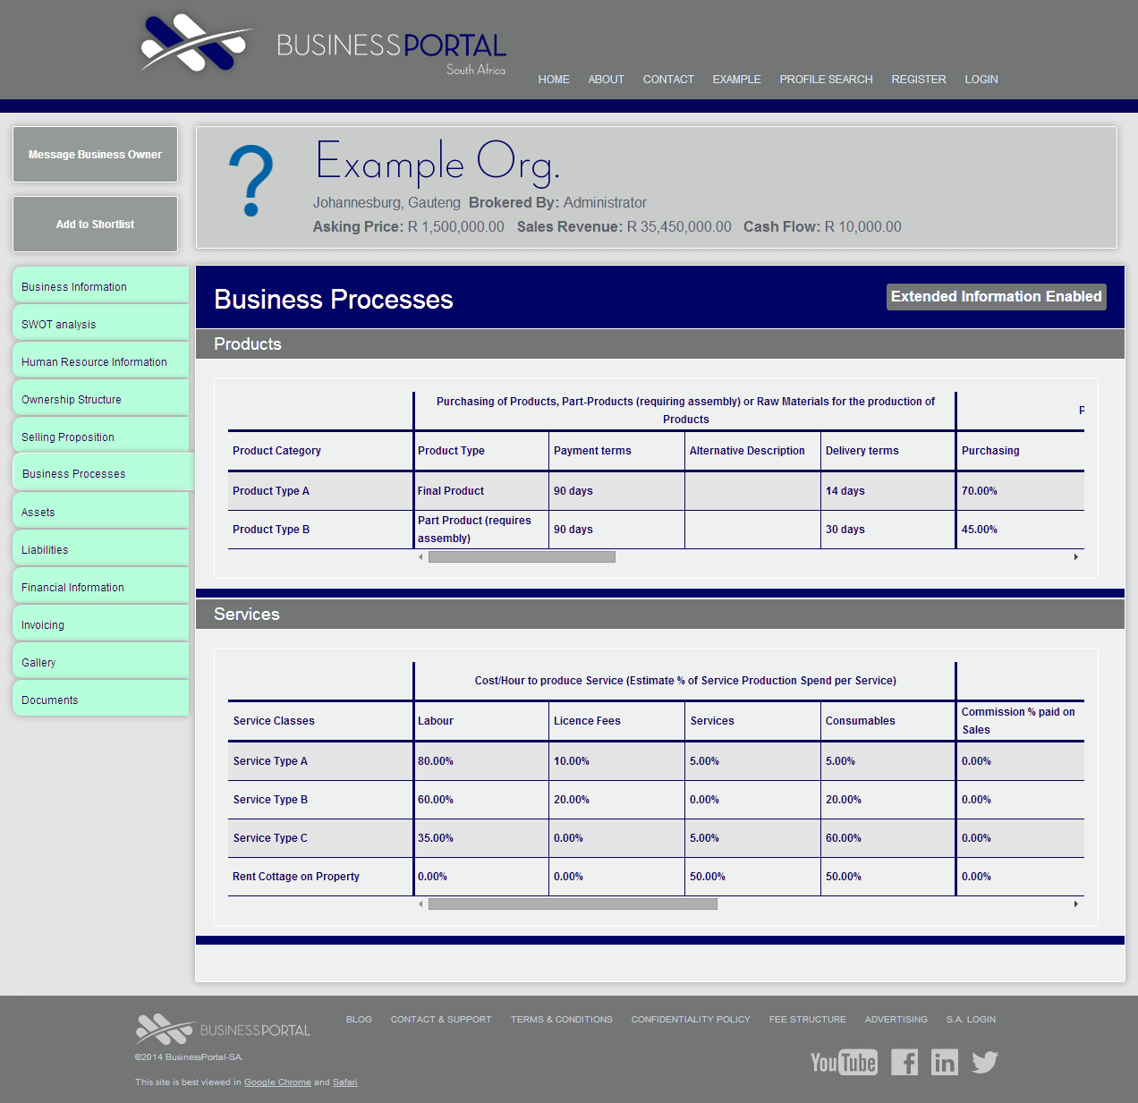Open the ABOUT page
This screenshot has height=1103, width=1138.
[x=606, y=80]
